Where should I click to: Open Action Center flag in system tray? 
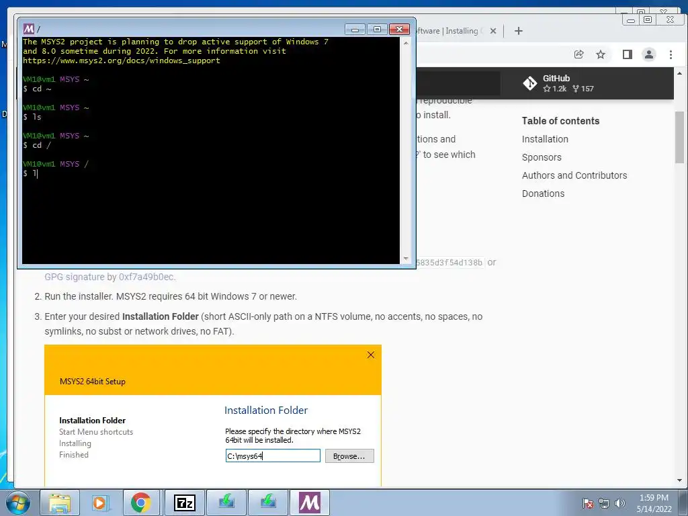pos(588,503)
